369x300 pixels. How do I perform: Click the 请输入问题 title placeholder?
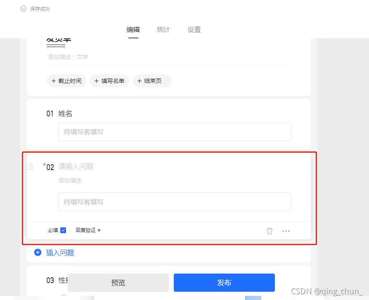pos(76,167)
